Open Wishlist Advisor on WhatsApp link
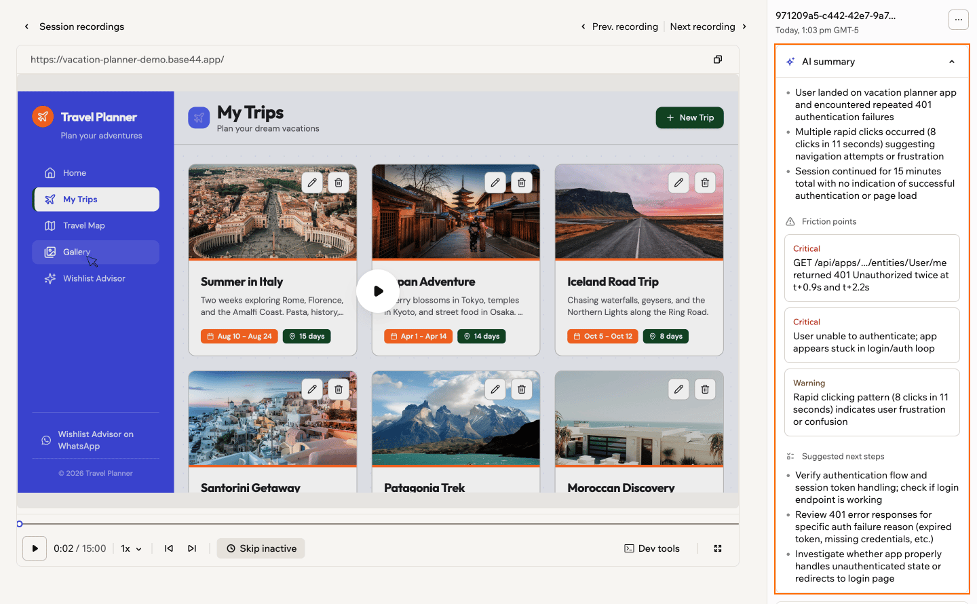The image size is (977, 604). [96, 440]
